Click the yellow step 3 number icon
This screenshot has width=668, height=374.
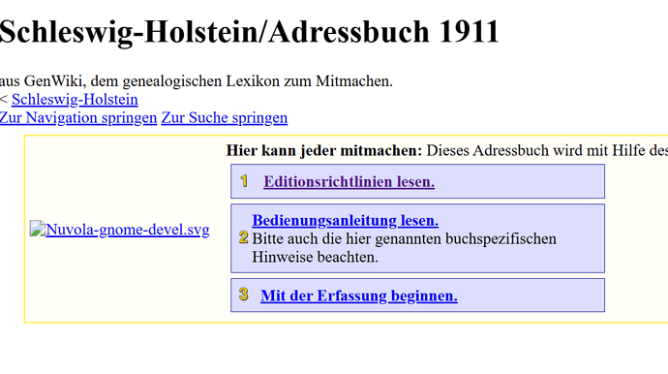click(x=244, y=295)
